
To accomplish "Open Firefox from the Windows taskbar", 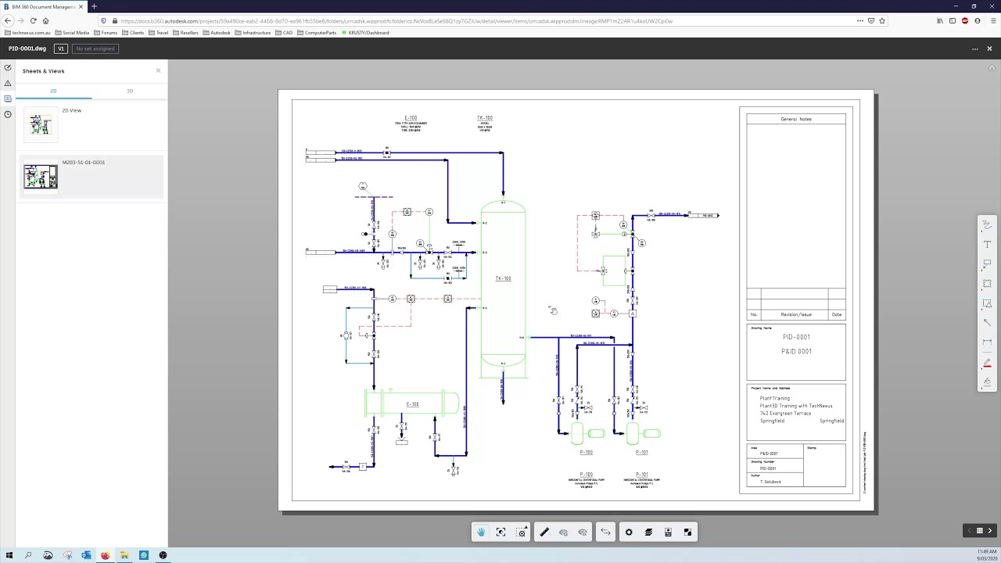I will 105,555.
